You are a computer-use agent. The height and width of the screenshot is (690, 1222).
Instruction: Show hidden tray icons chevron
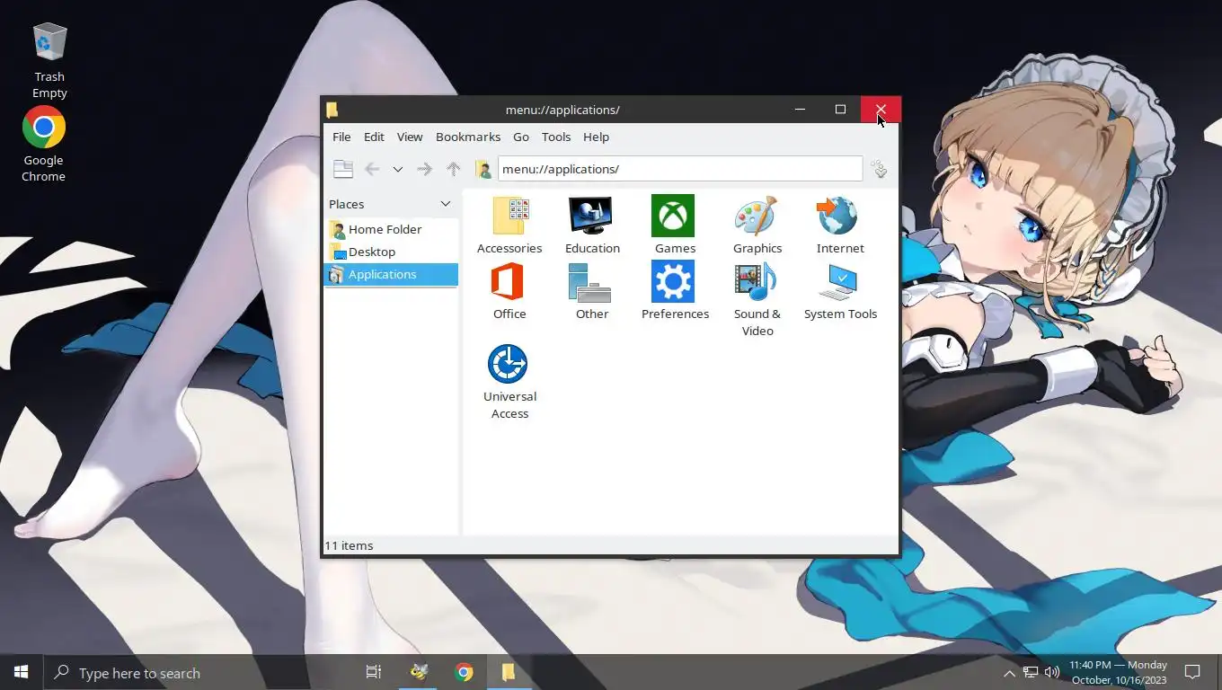tap(1009, 673)
